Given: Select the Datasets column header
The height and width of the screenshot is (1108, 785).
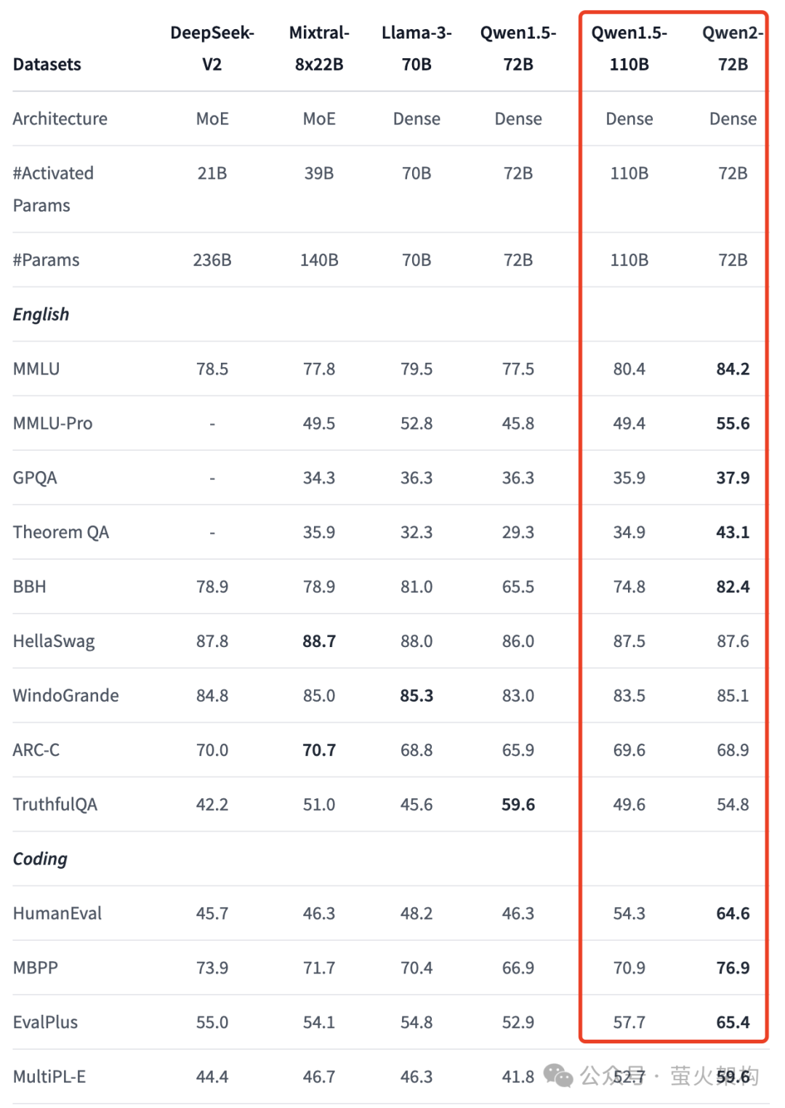Looking at the screenshot, I should pos(47,65).
